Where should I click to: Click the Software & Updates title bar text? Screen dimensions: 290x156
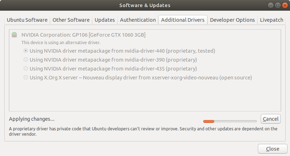[145, 5]
